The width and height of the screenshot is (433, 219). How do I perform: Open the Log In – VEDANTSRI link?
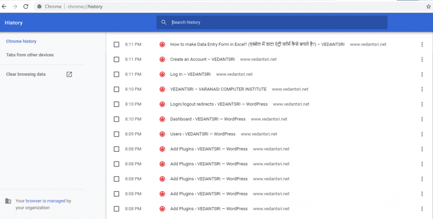tap(190, 74)
